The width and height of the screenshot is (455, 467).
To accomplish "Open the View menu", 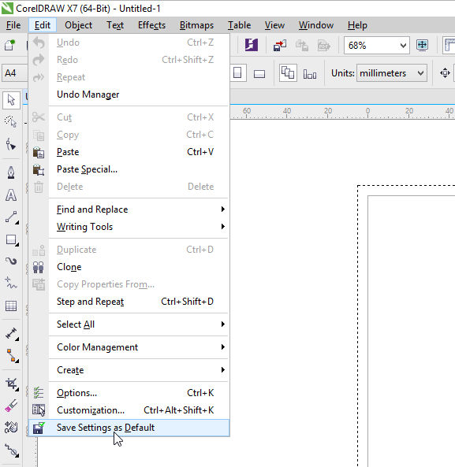I will (274, 25).
